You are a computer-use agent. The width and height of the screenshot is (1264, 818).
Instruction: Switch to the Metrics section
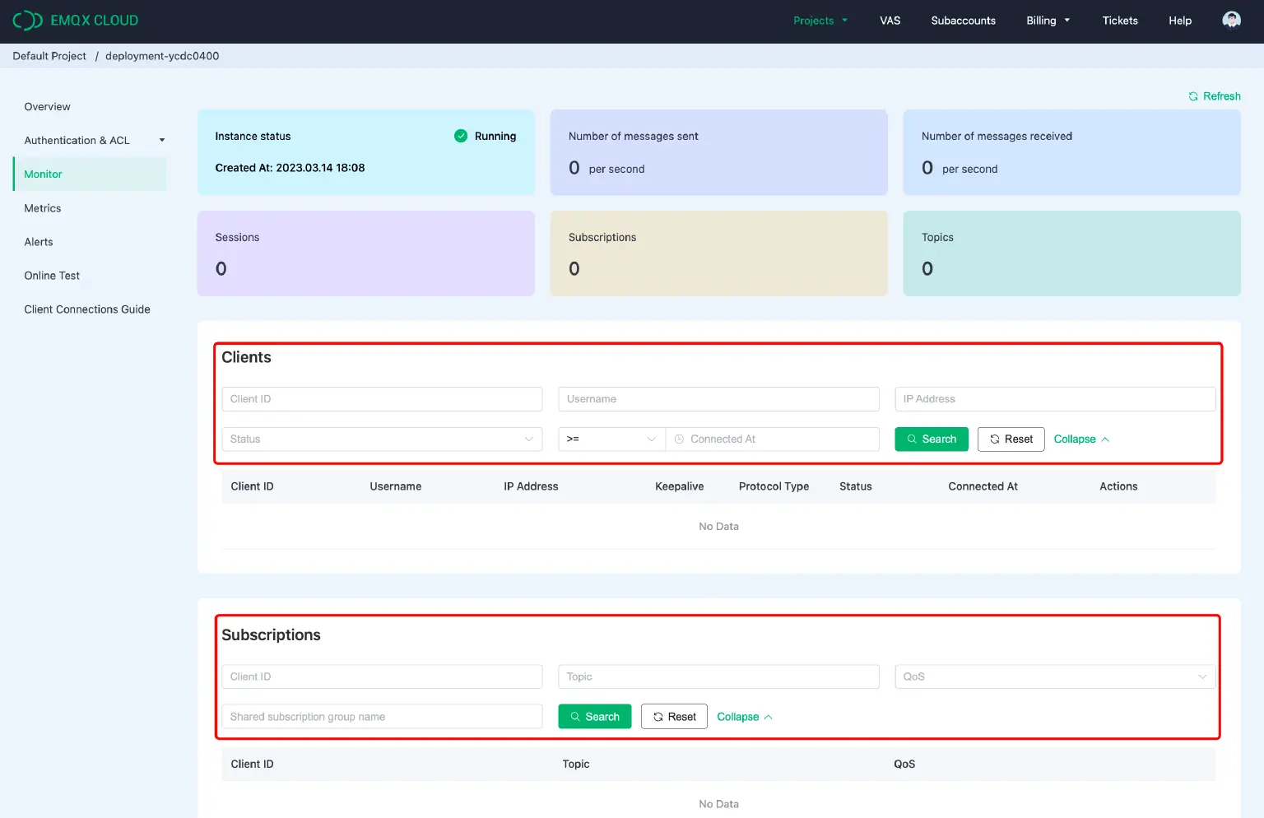click(42, 208)
